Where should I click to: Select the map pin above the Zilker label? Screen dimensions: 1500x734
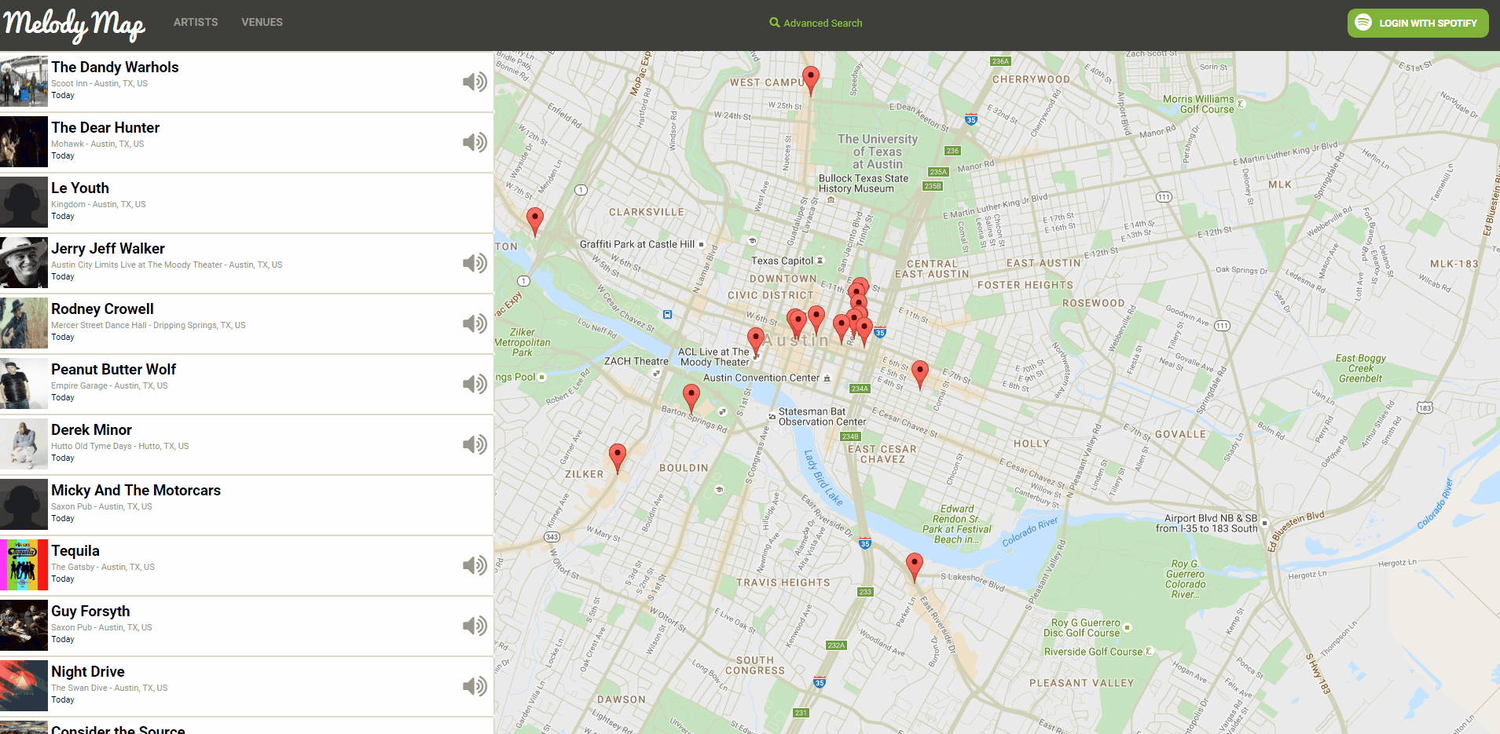[x=618, y=458]
